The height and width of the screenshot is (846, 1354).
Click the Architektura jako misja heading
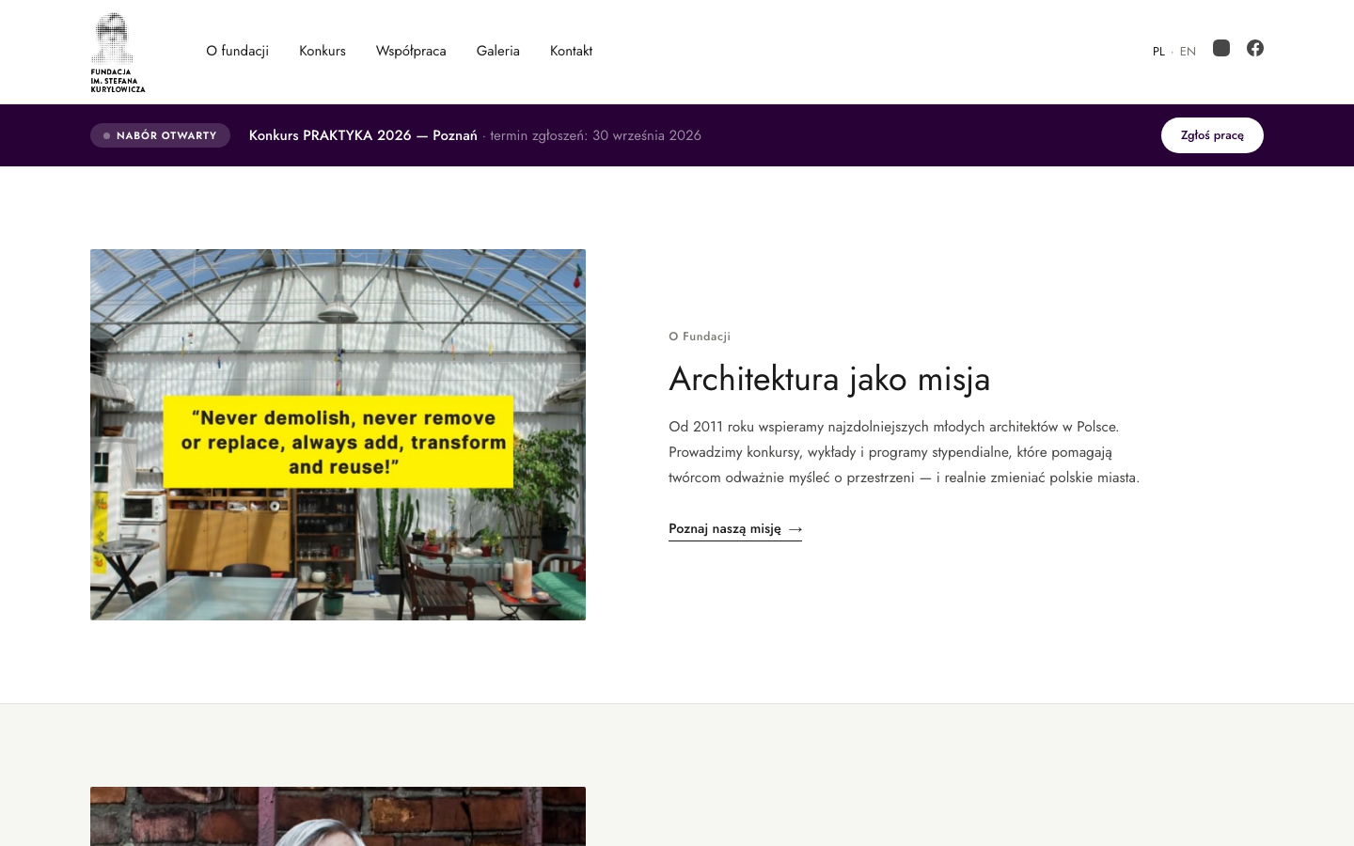pos(829,379)
